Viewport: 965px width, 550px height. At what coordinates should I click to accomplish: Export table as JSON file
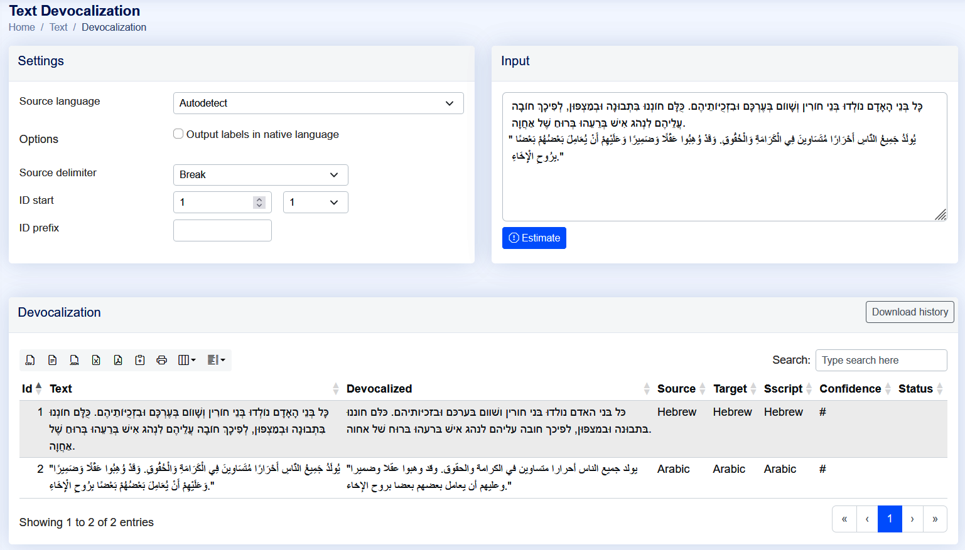click(x=74, y=360)
